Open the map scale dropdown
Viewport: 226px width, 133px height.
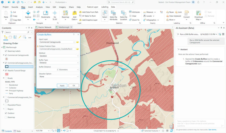coord(49,131)
